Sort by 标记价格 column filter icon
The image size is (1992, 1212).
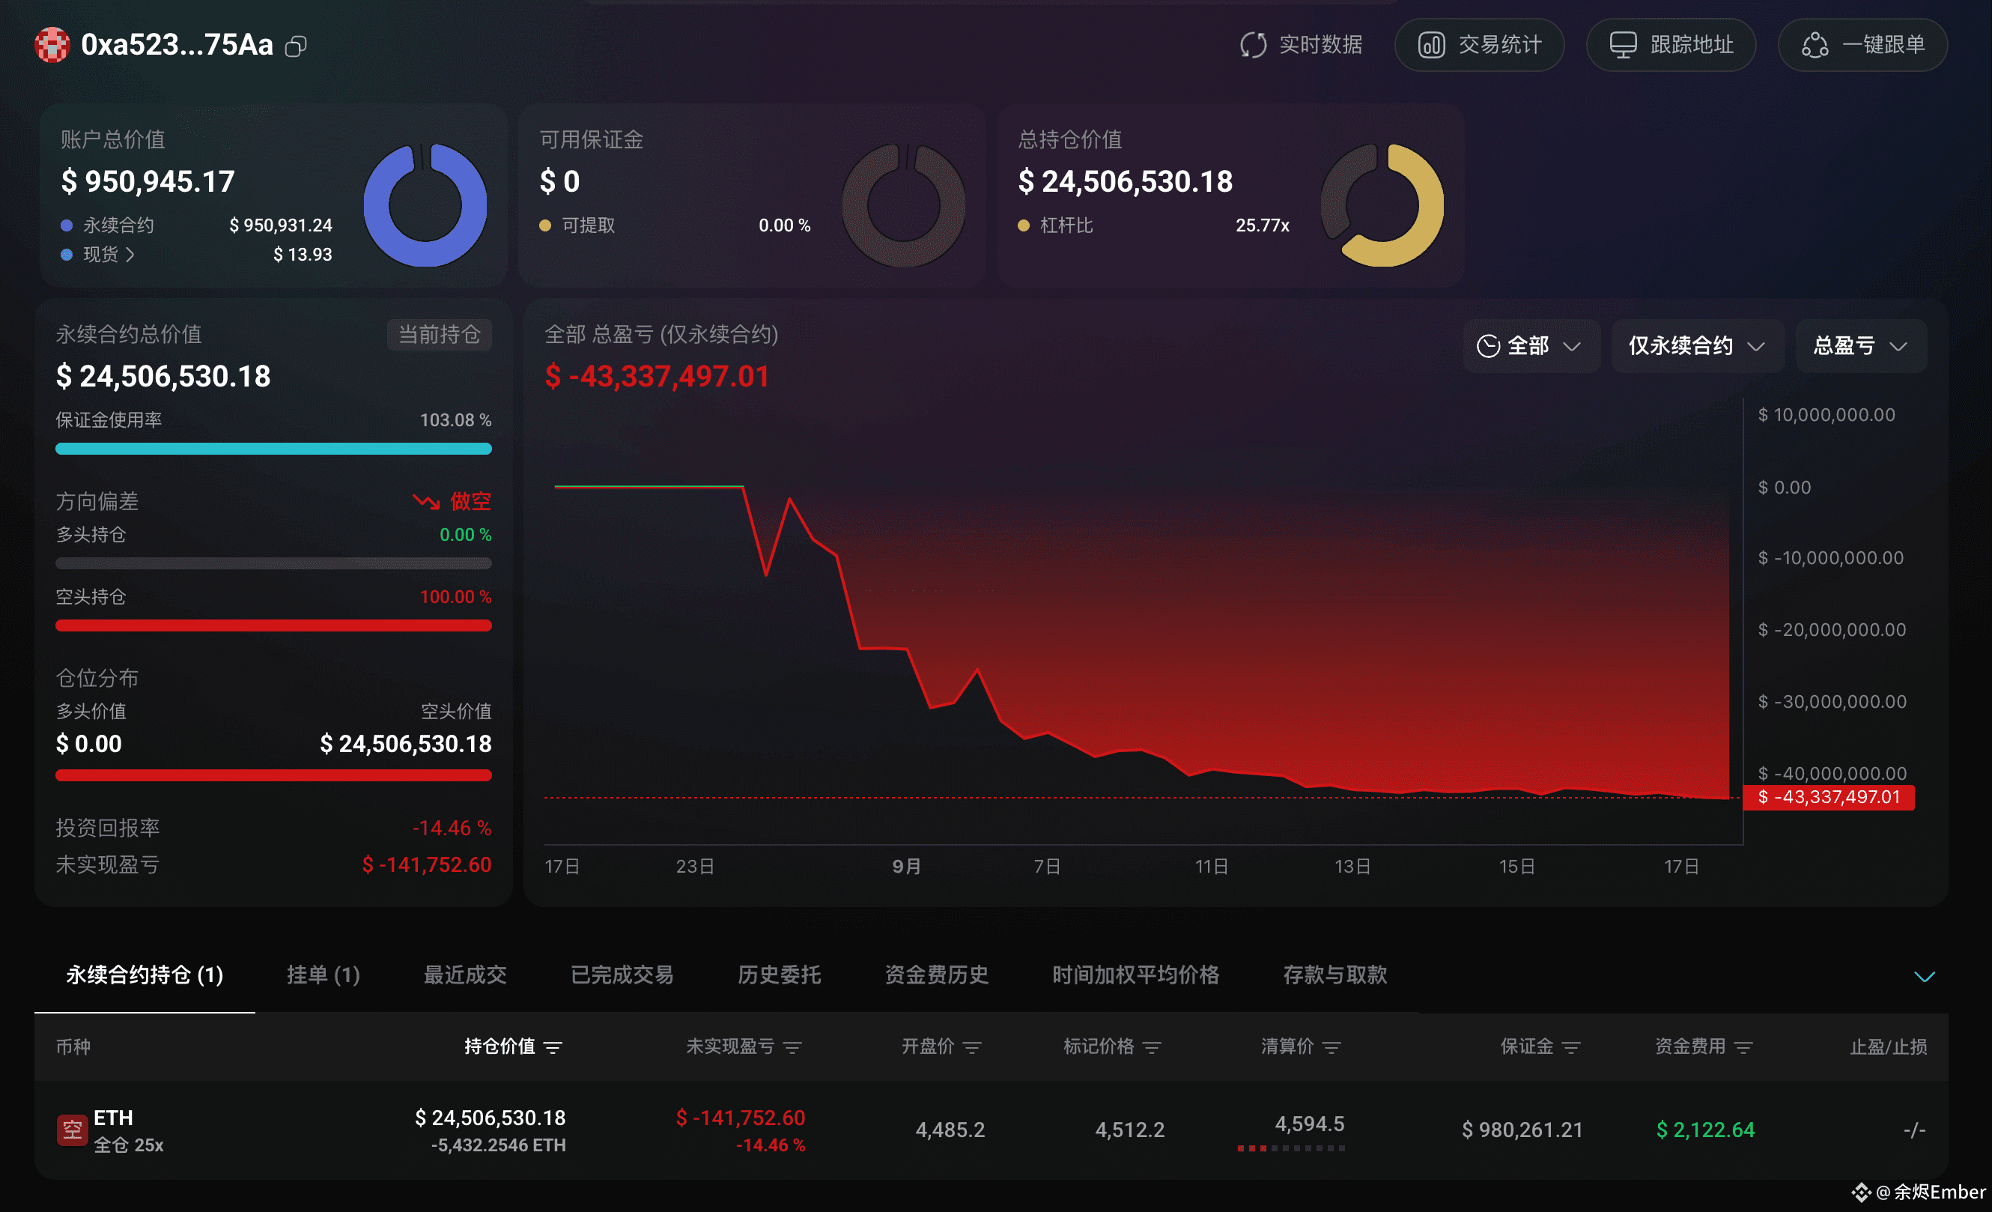point(1152,1047)
